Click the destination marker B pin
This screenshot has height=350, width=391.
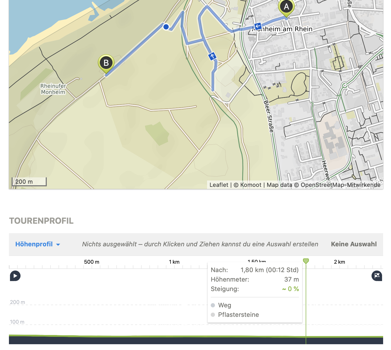click(106, 63)
